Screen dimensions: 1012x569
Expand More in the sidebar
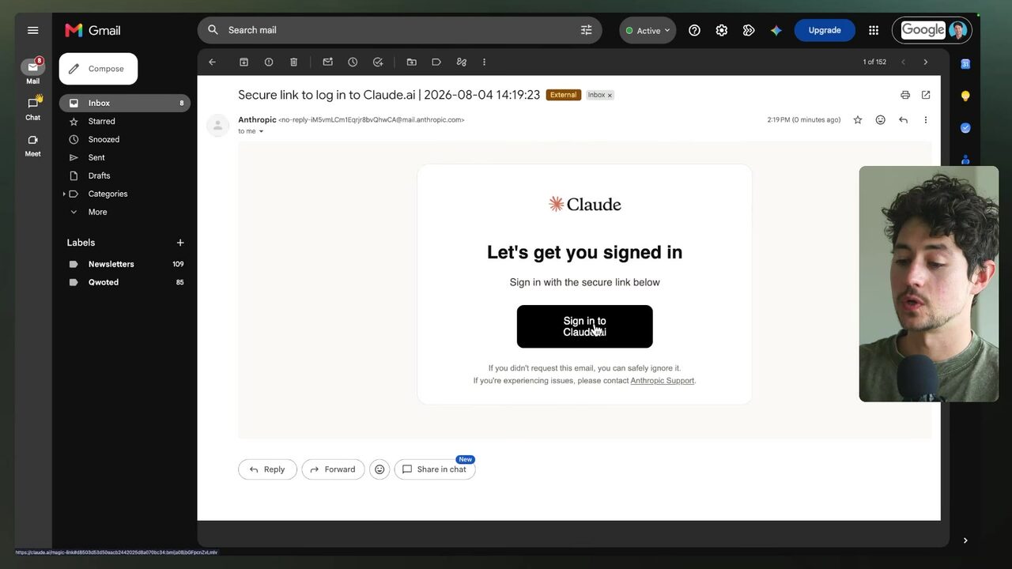[97, 212]
